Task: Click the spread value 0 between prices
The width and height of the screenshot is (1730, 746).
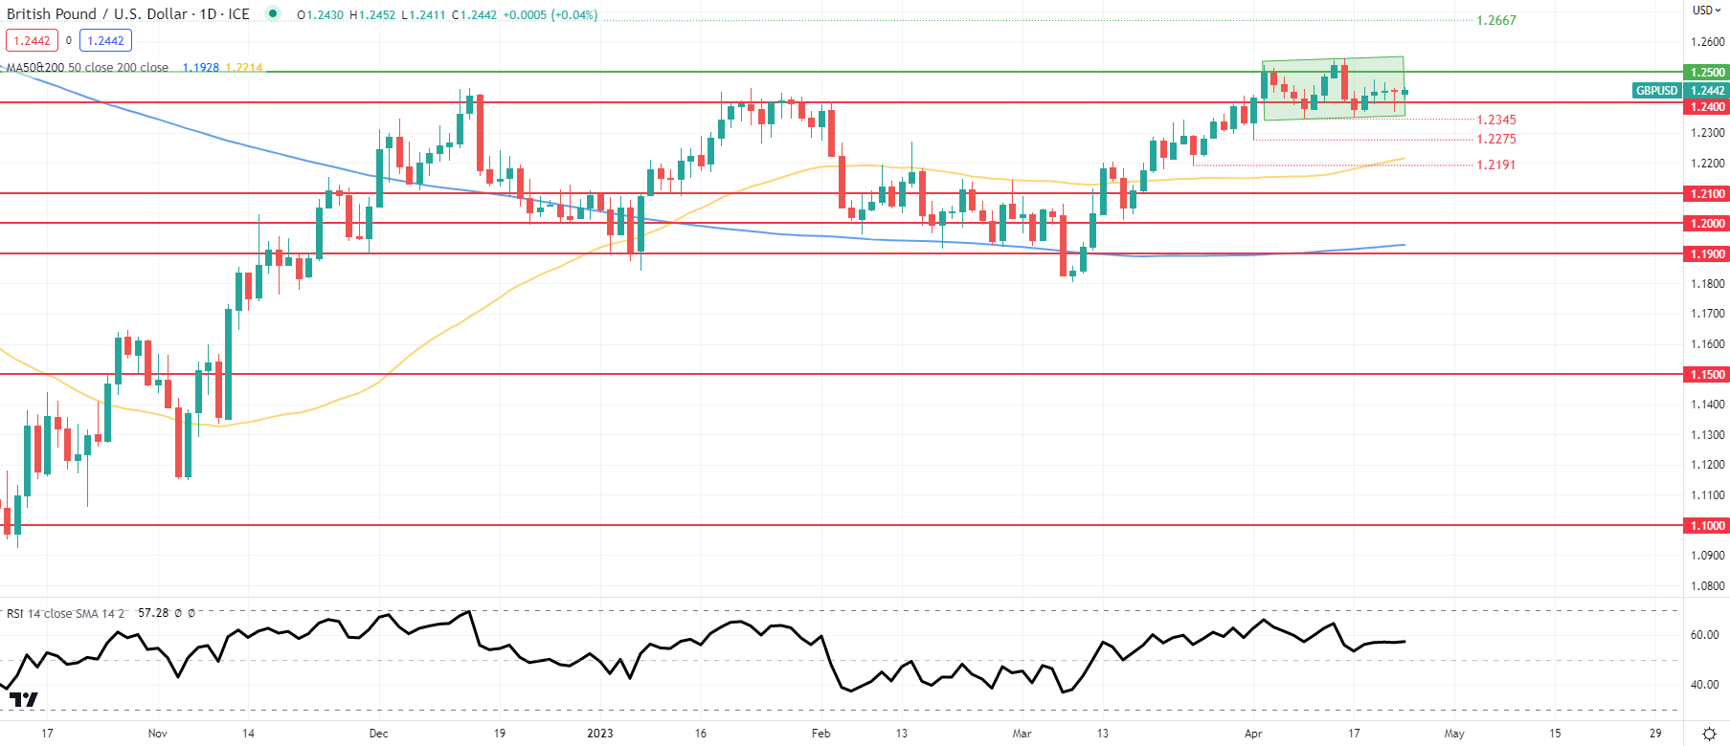Action: 69,41
